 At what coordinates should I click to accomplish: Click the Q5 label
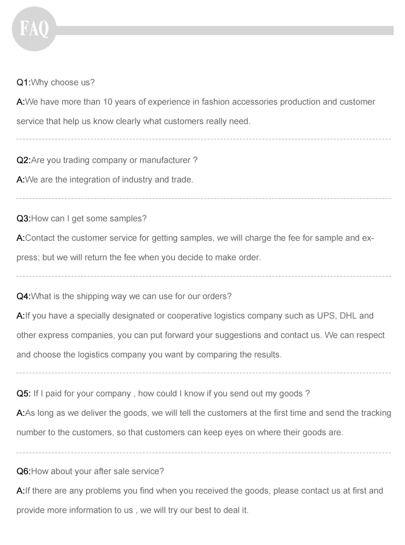pyautogui.click(x=23, y=394)
